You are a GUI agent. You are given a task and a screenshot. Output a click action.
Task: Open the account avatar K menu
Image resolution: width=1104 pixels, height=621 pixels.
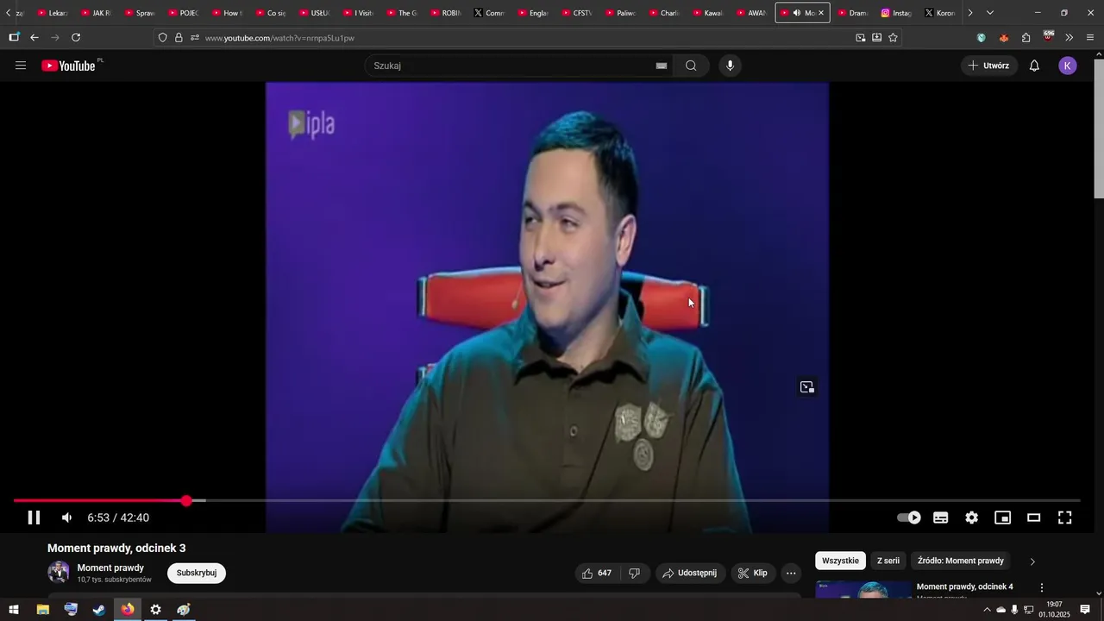[1068, 66]
